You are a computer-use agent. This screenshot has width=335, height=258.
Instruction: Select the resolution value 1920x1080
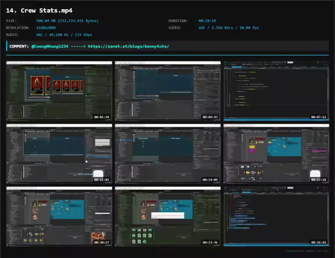(46, 28)
